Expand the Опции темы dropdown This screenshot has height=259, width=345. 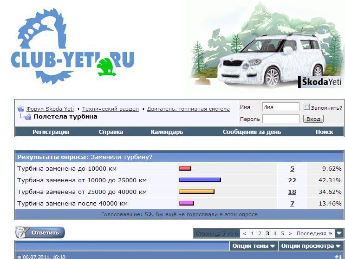[x=254, y=246]
